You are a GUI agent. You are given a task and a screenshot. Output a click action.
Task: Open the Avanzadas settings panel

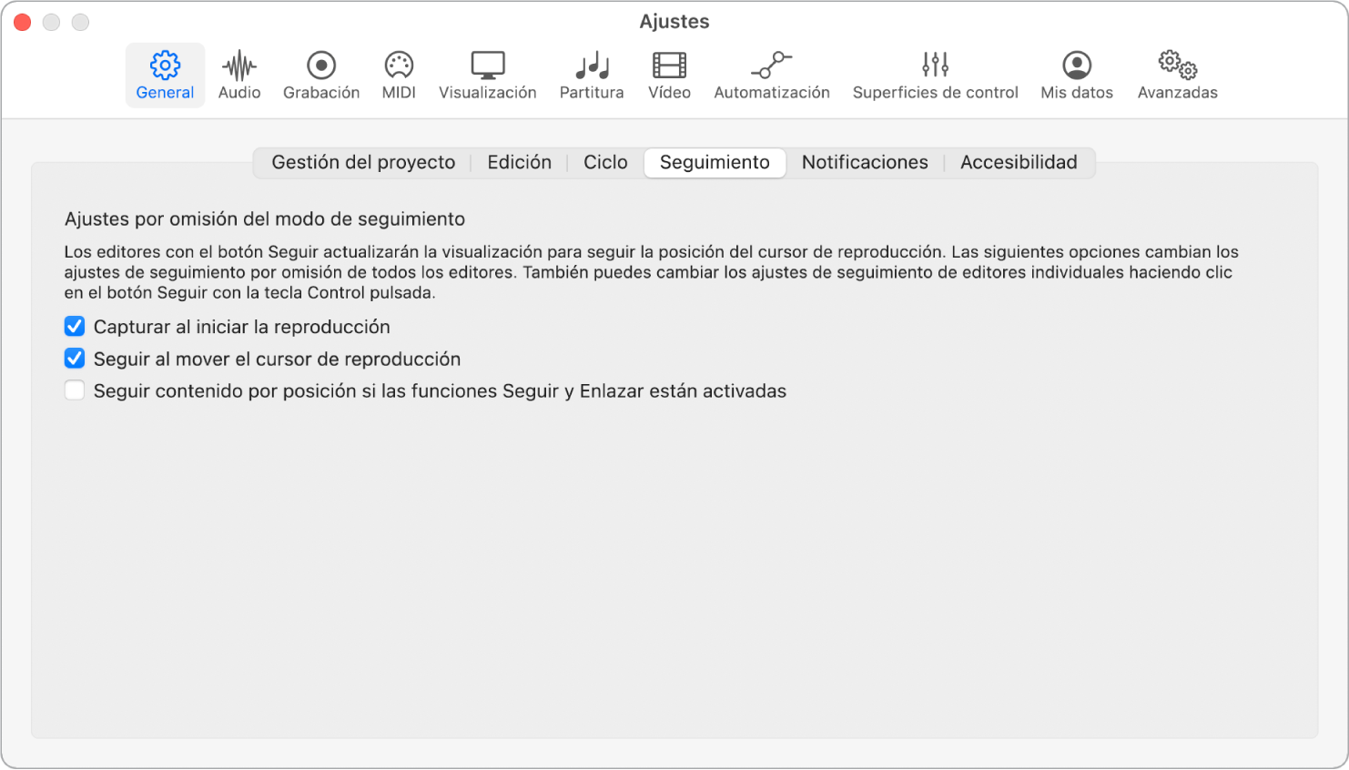(x=1176, y=73)
